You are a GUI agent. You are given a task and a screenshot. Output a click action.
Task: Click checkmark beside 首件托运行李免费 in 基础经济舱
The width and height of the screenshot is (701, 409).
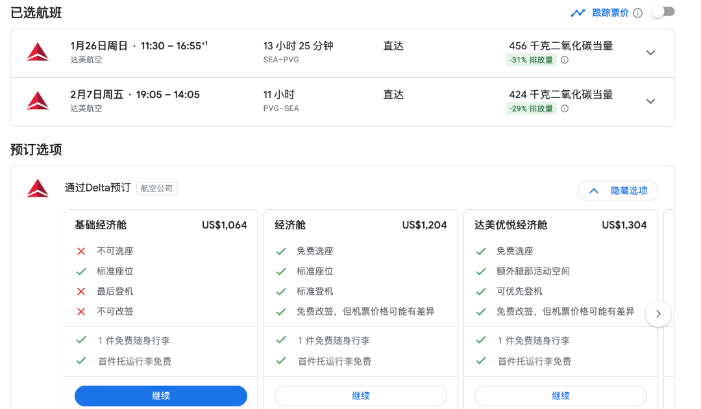coord(81,361)
